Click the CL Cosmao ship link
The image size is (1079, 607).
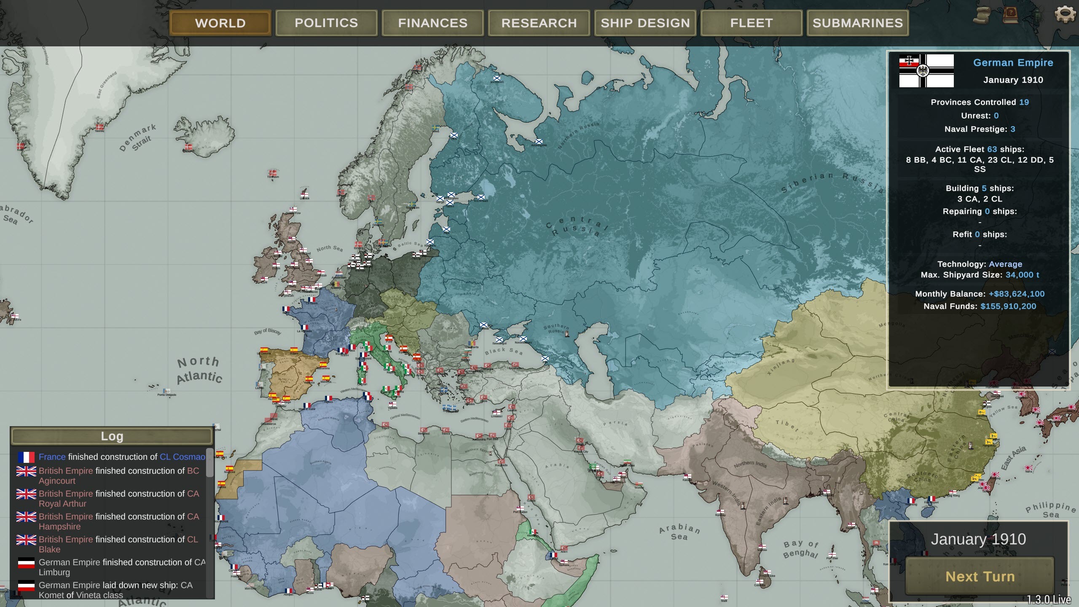[x=182, y=457]
